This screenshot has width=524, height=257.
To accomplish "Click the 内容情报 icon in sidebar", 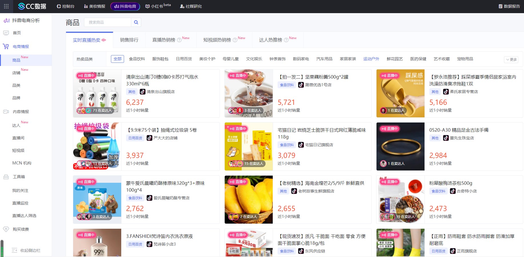I will (6, 111).
